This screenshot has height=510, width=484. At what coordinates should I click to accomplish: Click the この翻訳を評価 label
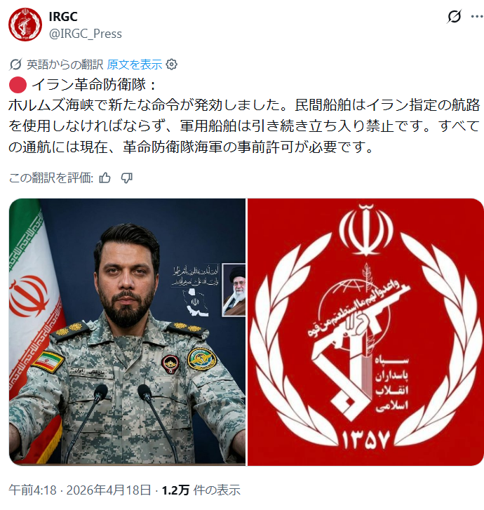click(51, 178)
